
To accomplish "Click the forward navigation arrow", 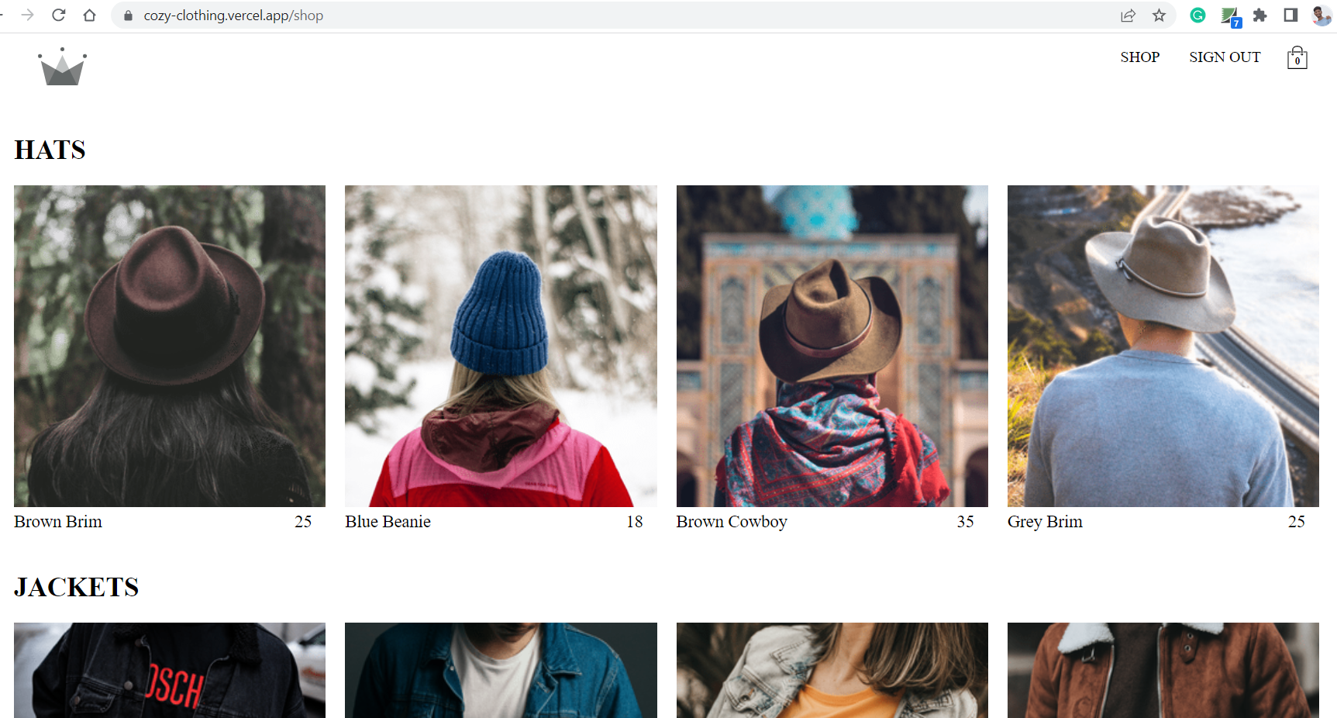I will click(x=28, y=16).
